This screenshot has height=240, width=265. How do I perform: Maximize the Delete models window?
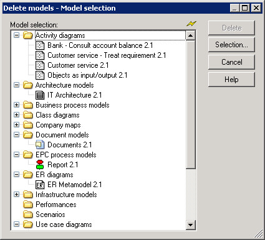click(x=245, y=8)
